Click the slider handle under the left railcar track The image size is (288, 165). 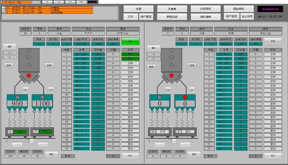coord(27,141)
